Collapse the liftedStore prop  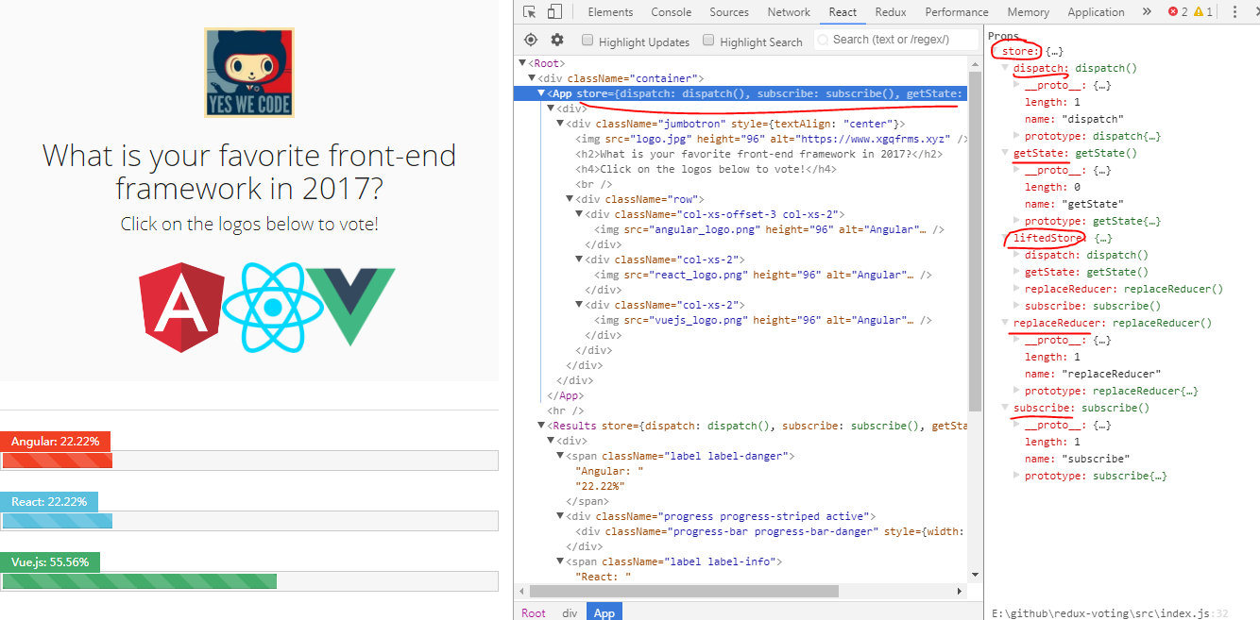(x=1006, y=238)
